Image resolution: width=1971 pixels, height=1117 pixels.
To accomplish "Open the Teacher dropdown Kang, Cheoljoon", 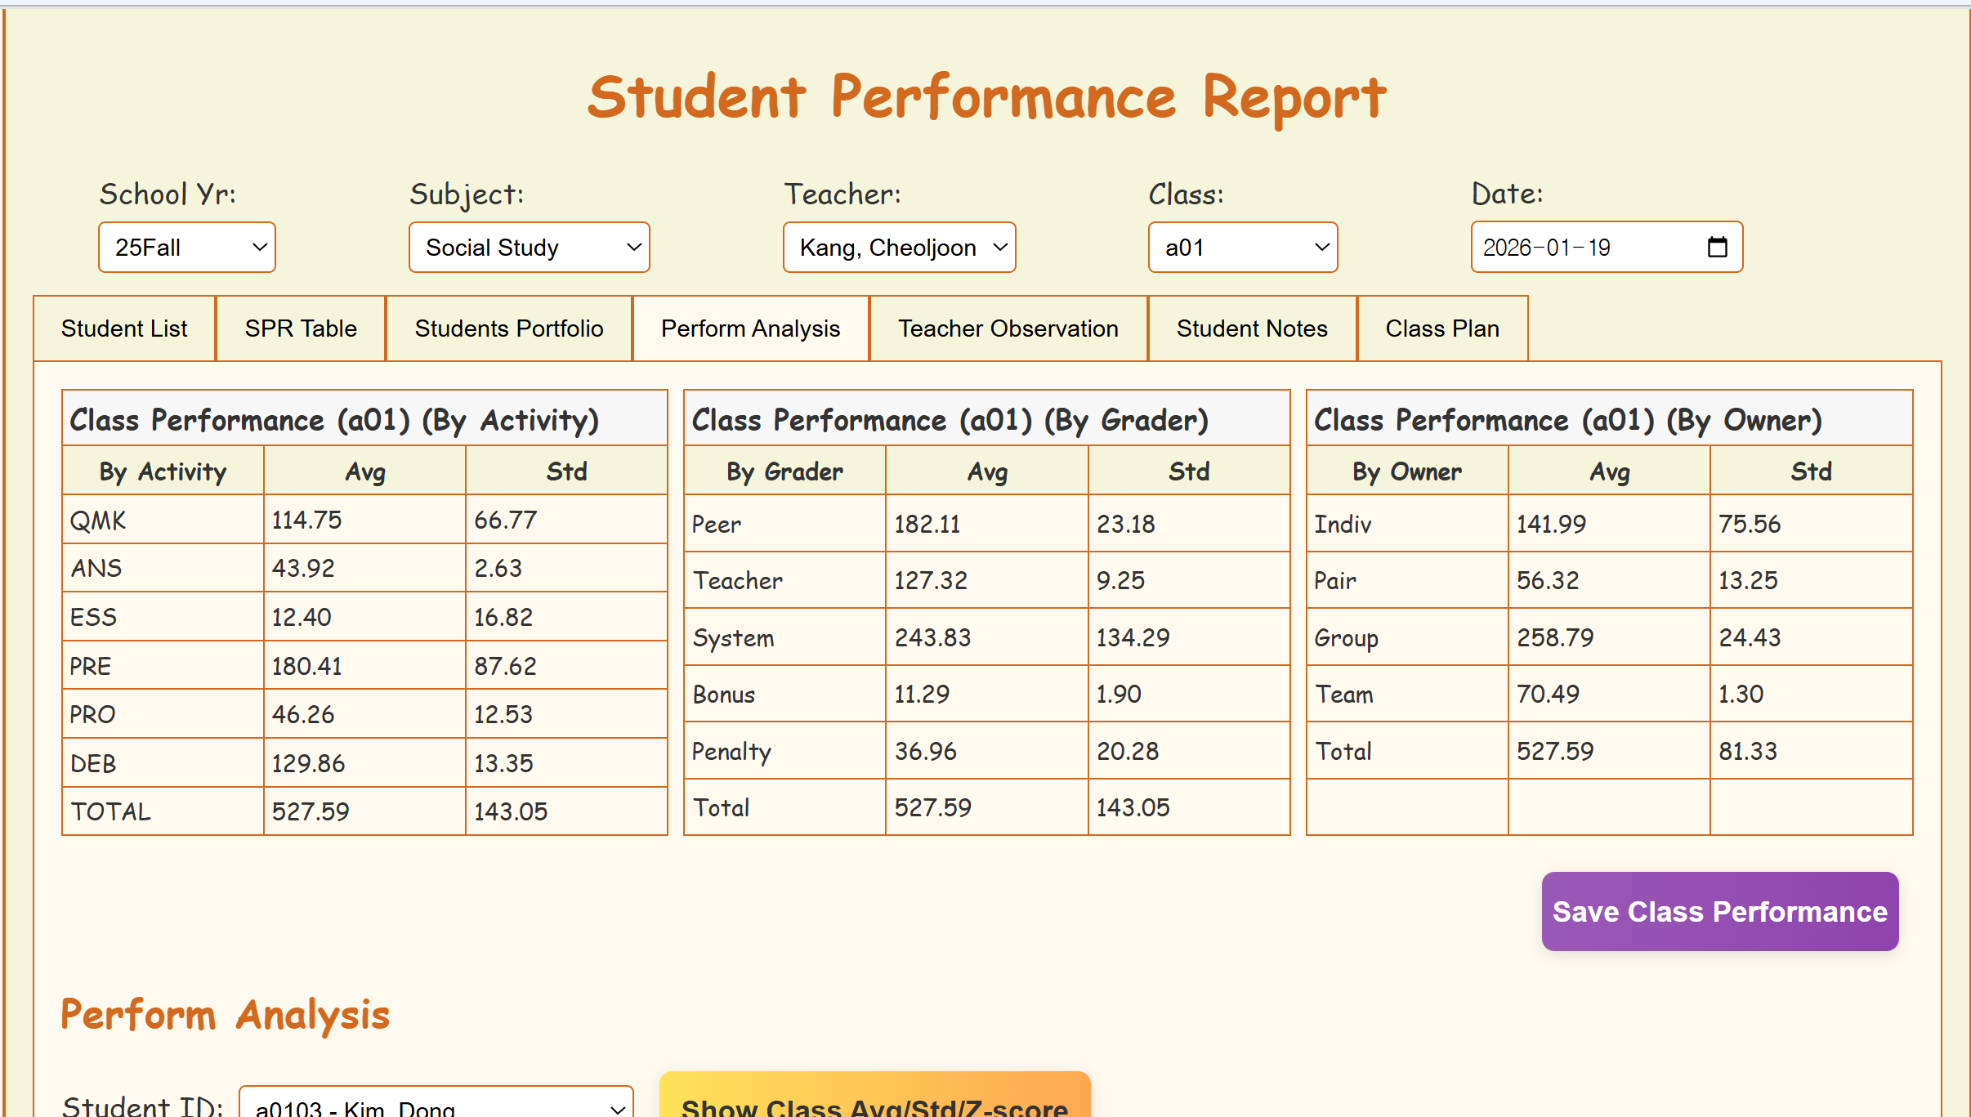I will [899, 247].
